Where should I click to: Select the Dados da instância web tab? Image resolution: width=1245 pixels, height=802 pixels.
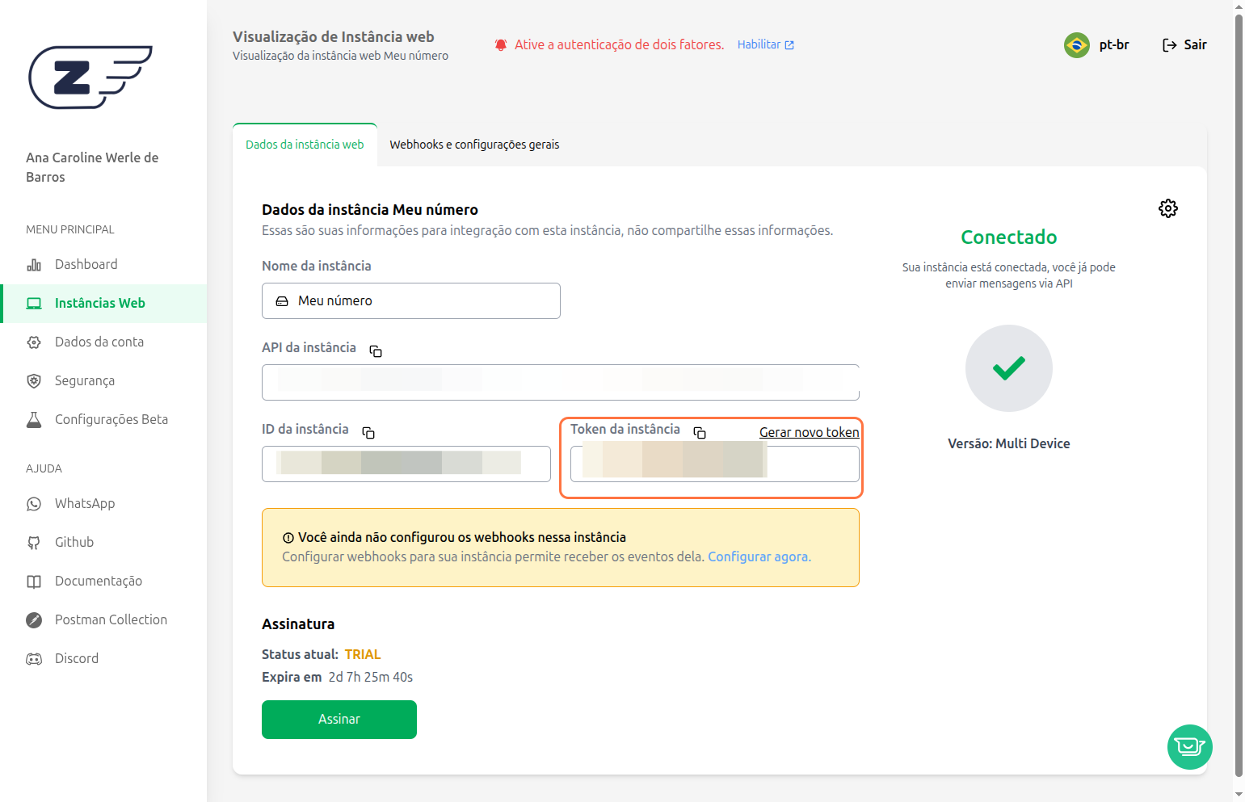point(305,145)
